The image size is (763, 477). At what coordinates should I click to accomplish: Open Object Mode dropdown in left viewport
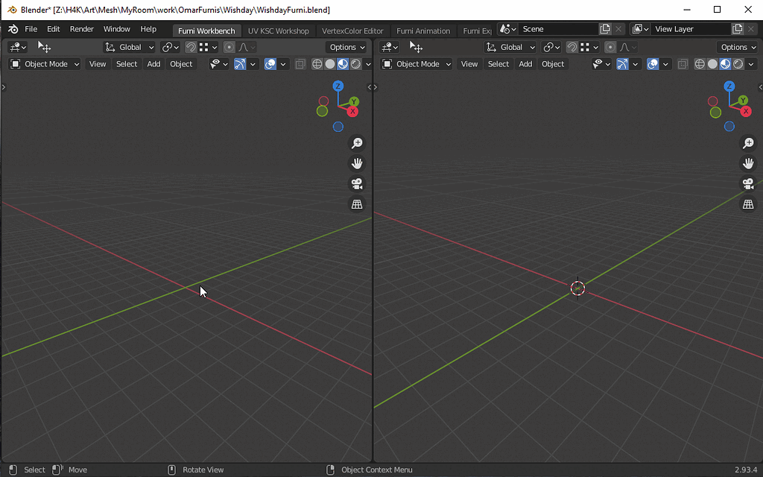pyautogui.click(x=45, y=64)
